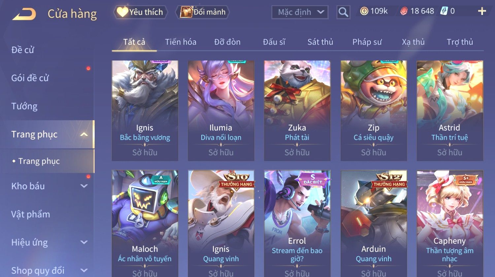Select the Ilumia Diva nổi loạn skin
Screen dimensions: 495x277
[x=221, y=110]
